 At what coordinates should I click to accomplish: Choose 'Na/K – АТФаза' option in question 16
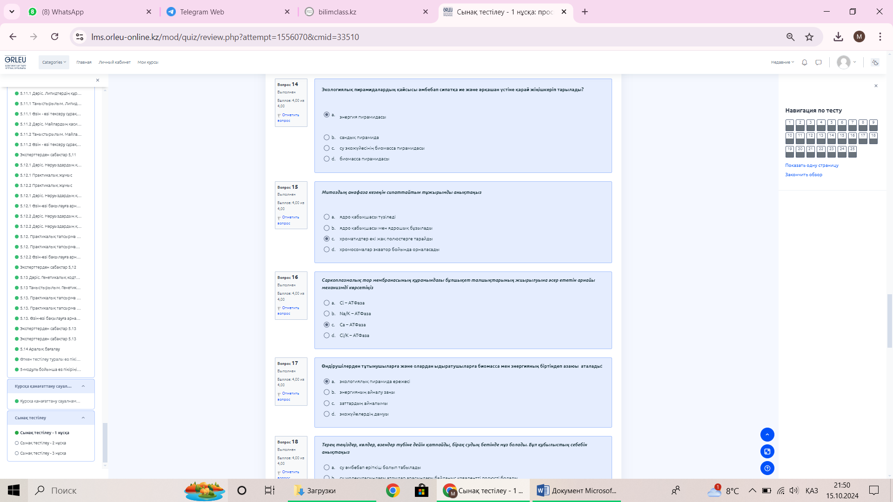pos(327,314)
